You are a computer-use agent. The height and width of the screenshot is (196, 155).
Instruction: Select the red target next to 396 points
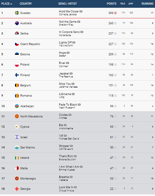pos(115,13)
